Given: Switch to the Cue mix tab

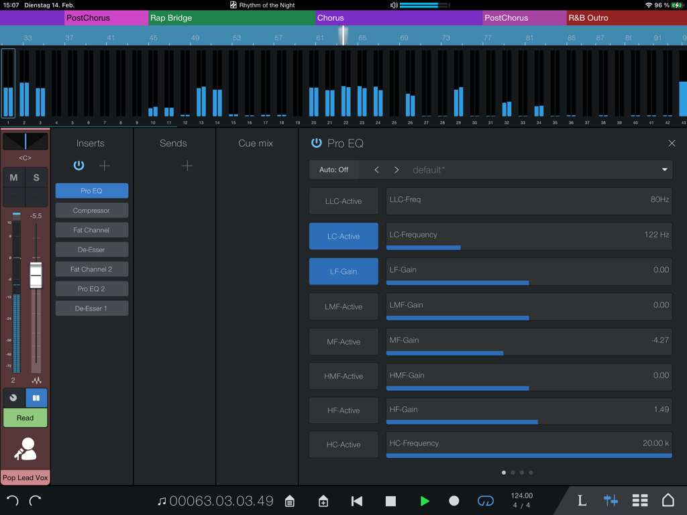Looking at the screenshot, I should point(256,143).
